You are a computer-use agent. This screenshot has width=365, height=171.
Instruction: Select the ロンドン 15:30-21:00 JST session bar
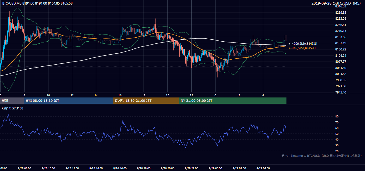(x=146, y=101)
